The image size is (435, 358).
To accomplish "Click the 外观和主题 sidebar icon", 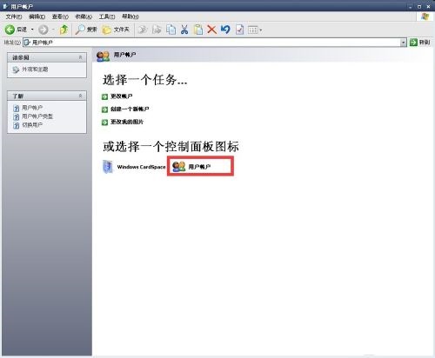I will tap(16, 70).
